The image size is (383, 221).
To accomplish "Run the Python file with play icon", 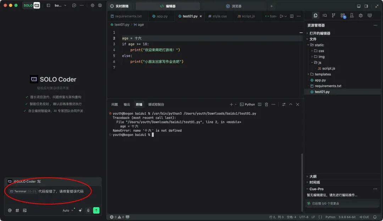I will pyautogui.click(x=281, y=16).
